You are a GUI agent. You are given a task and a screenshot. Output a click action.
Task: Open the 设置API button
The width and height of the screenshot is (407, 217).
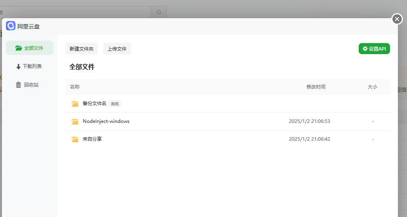374,49
